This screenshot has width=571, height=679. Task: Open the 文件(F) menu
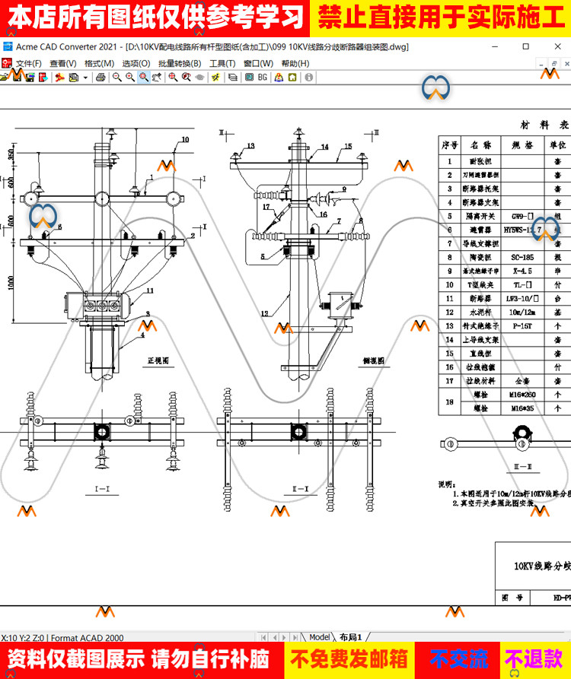pyautogui.click(x=28, y=63)
